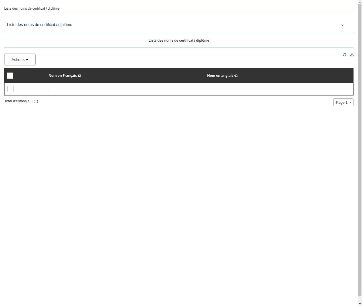Click the sort toggle beside the English column label
The image size is (362, 306).
click(x=236, y=76)
